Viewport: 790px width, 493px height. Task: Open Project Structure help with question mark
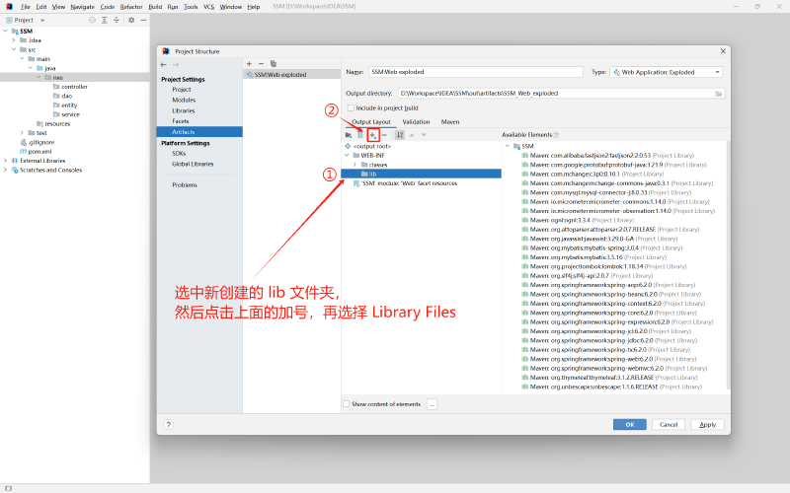168,425
